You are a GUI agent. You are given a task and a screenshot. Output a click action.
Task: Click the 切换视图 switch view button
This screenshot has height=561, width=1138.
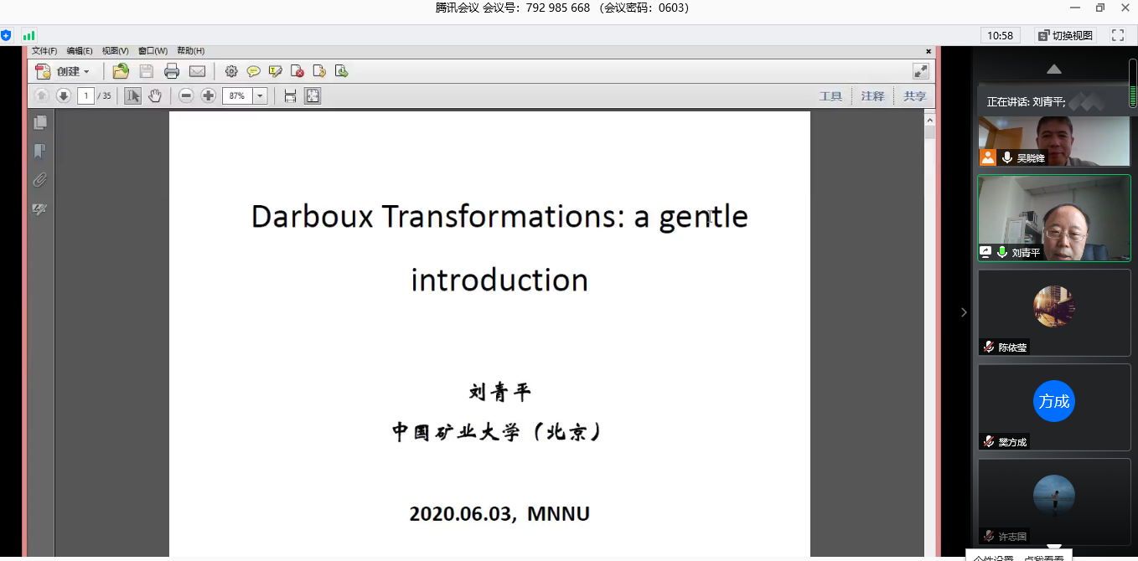click(x=1065, y=35)
